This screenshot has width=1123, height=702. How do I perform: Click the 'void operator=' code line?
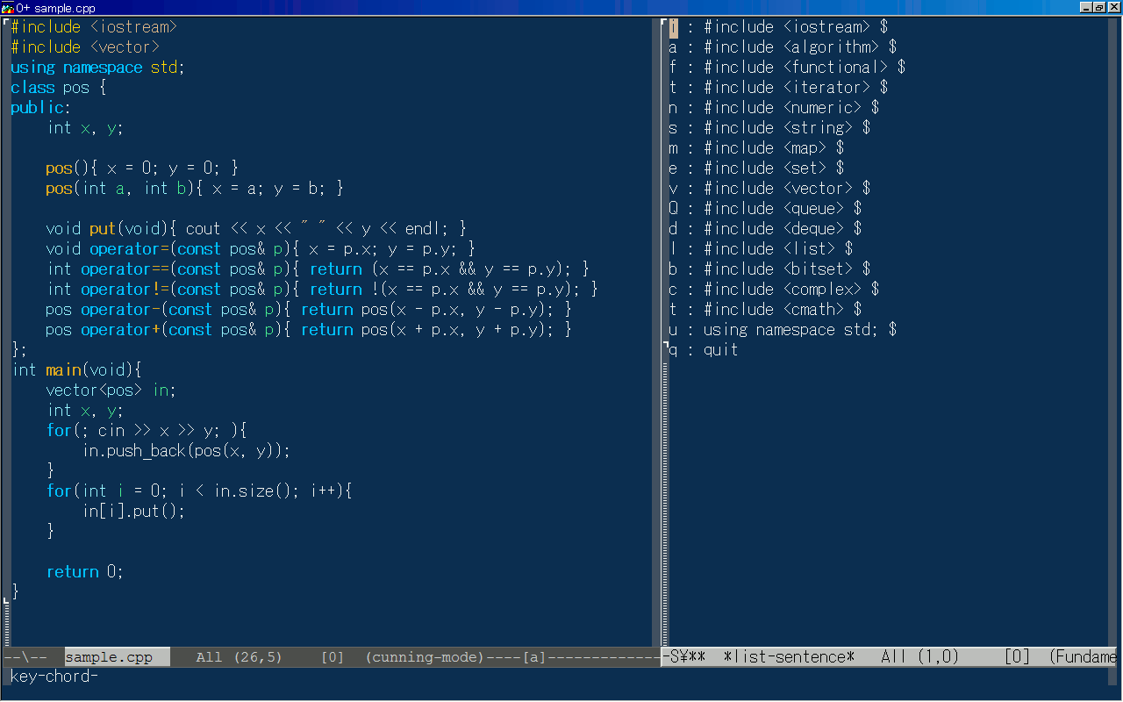pyautogui.click(x=261, y=249)
